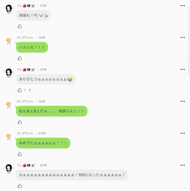This screenshot has height=191, width=190.
Task: Like the 私もあと6人だ comment
Action: 20,122
